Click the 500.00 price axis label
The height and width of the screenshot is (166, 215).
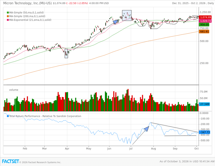click(x=204, y=41)
